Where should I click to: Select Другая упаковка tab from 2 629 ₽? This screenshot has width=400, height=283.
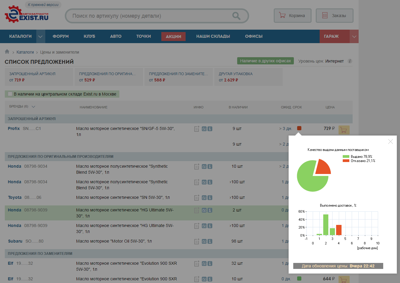[249, 77]
